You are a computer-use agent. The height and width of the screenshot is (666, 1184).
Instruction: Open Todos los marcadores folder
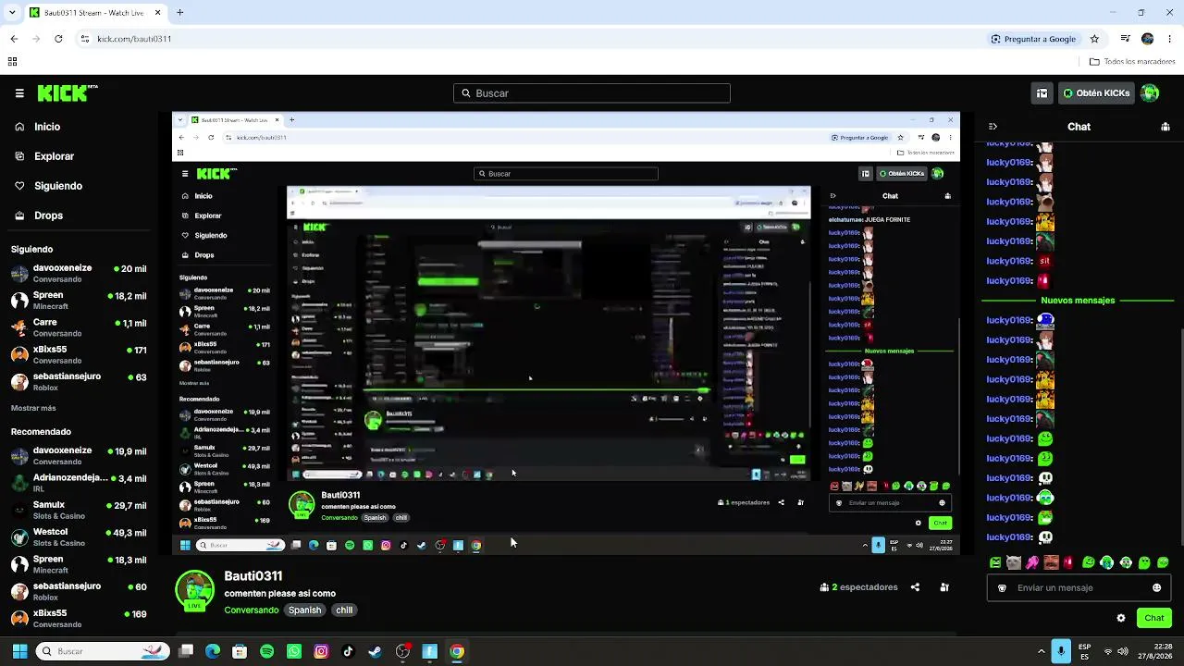click(x=1132, y=62)
